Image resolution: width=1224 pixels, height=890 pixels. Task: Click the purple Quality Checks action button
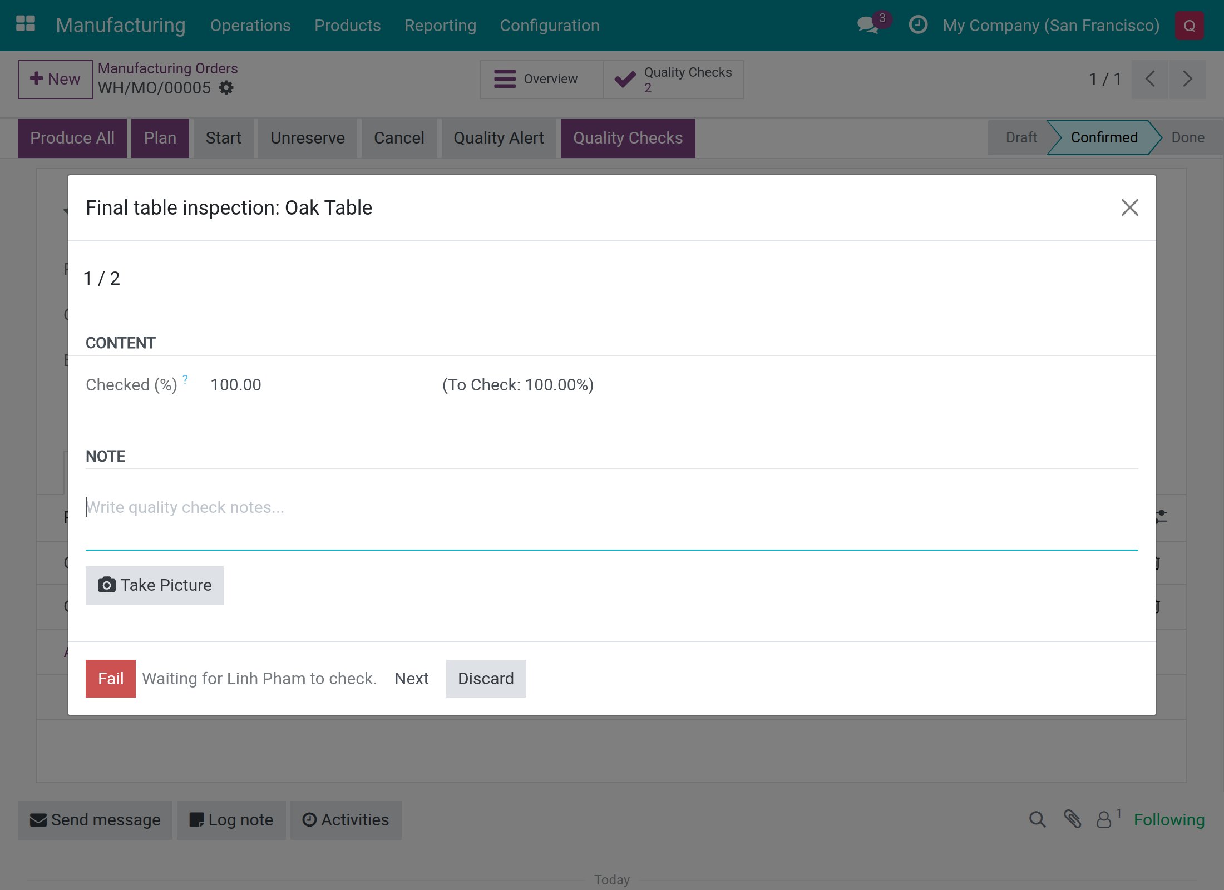[x=628, y=138]
